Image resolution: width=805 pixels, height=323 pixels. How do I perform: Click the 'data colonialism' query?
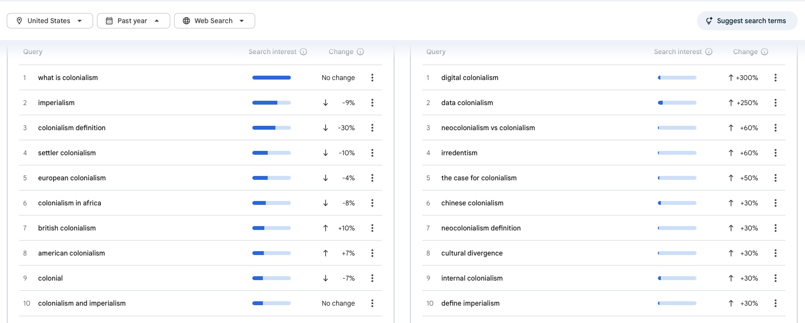pyautogui.click(x=467, y=103)
